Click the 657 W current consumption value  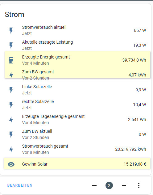(140, 30)
